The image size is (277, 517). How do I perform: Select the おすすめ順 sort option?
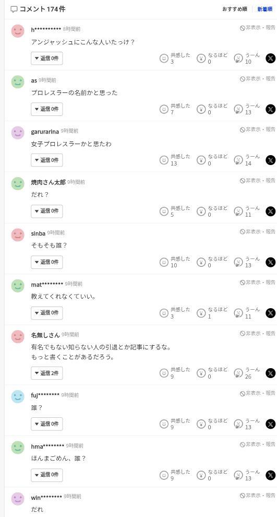point(235,9)
